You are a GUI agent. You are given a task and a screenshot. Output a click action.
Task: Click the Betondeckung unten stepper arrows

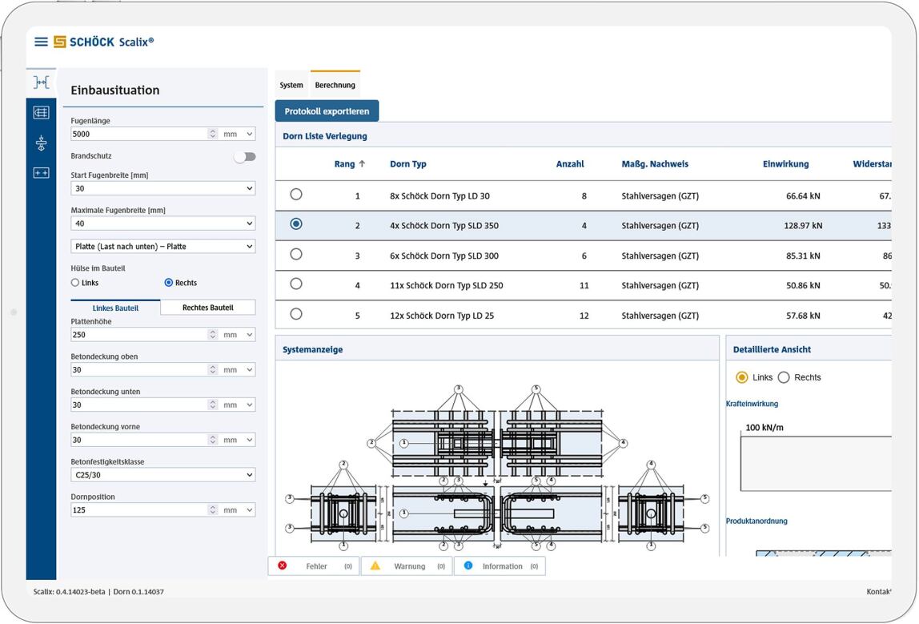point(212,405)
